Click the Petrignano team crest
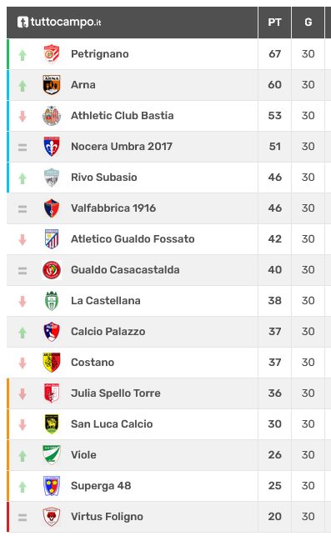Viewport: 331px width, 541px height. (x=52, y=54)
